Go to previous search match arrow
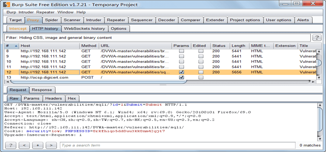The height and width of the screenshot is (152, 326). click(x=24, y=145)
